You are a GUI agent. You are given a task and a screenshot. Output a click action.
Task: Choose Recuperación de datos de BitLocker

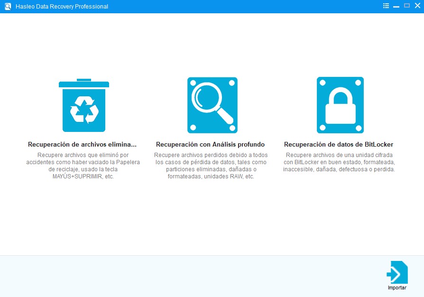(340, 144)
